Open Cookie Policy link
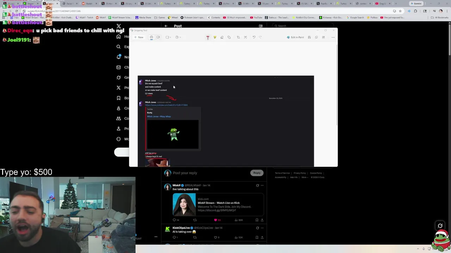Screen dimensions: 451x253 [316, 173]
